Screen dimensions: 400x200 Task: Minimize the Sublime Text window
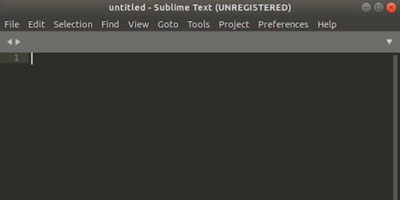click(367, 7)
